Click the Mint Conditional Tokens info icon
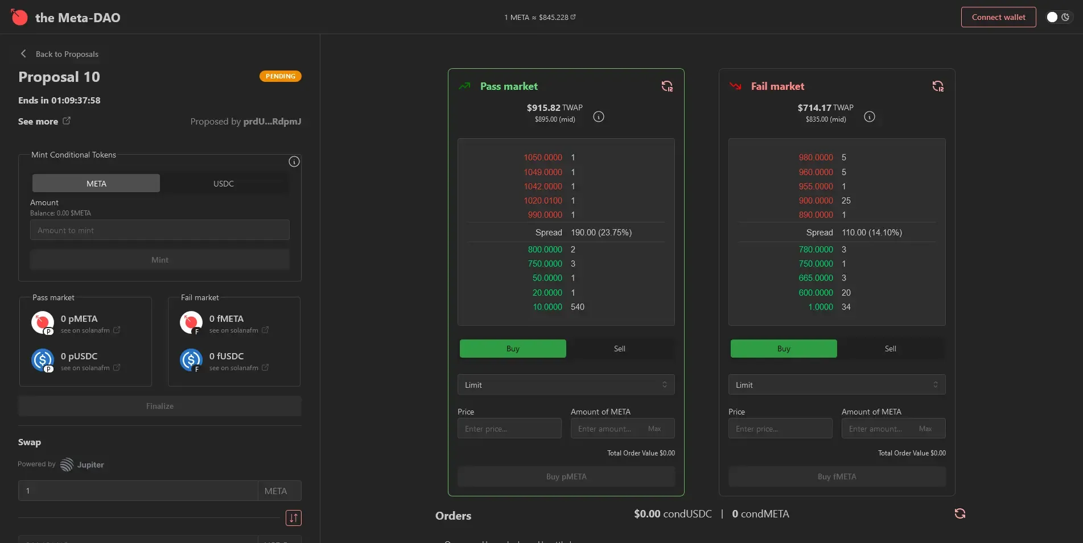Image resolution: width=1083 pixels, height=543 pixels. click(294, 161)
